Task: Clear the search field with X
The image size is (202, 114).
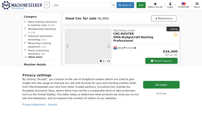Action: [114, 5]
